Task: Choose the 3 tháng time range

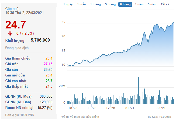Action: point(110,5)
